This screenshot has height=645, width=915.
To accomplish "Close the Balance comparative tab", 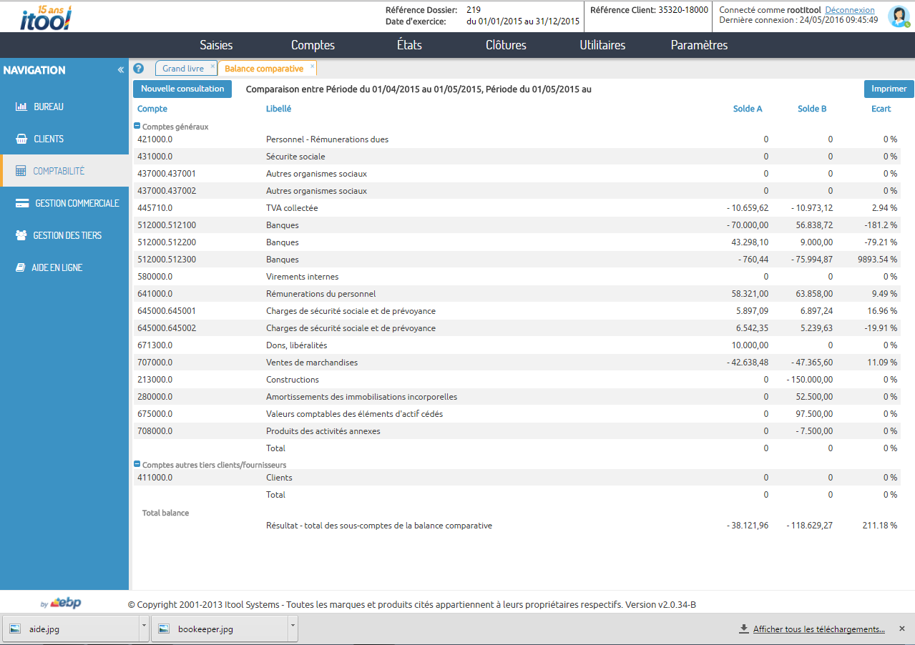I will point(312,66).
